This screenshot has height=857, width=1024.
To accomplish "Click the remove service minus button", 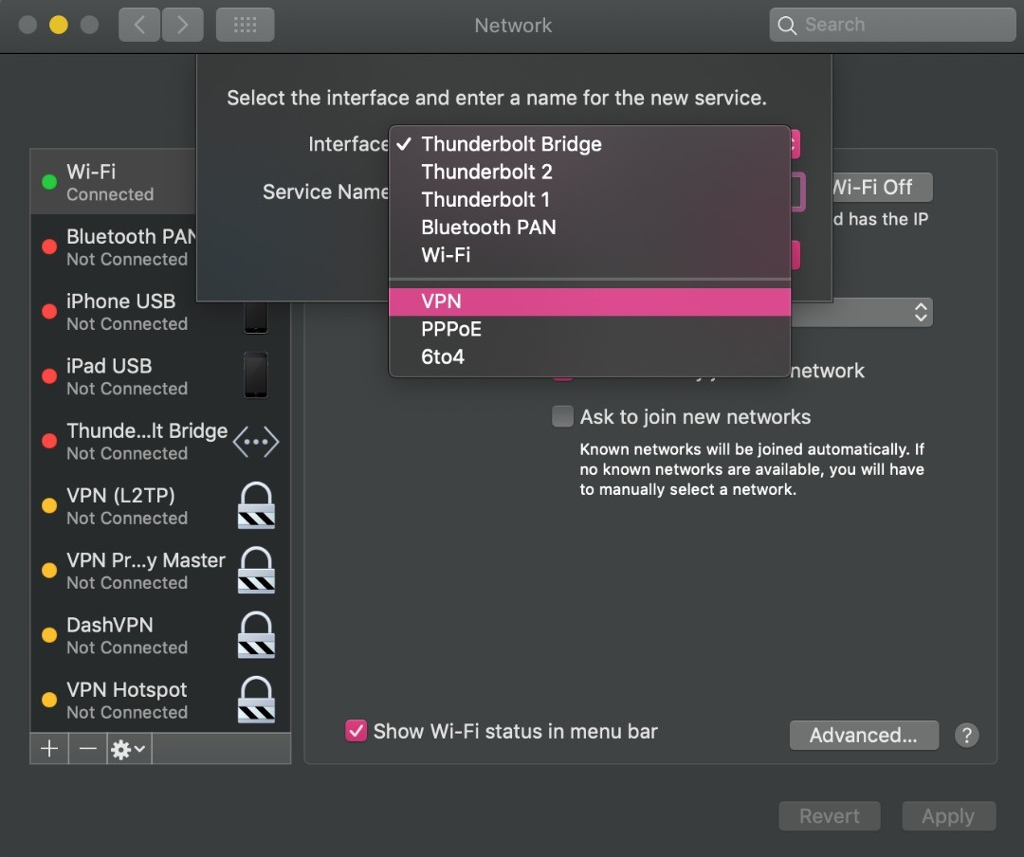I will click(x=87, y=749).
